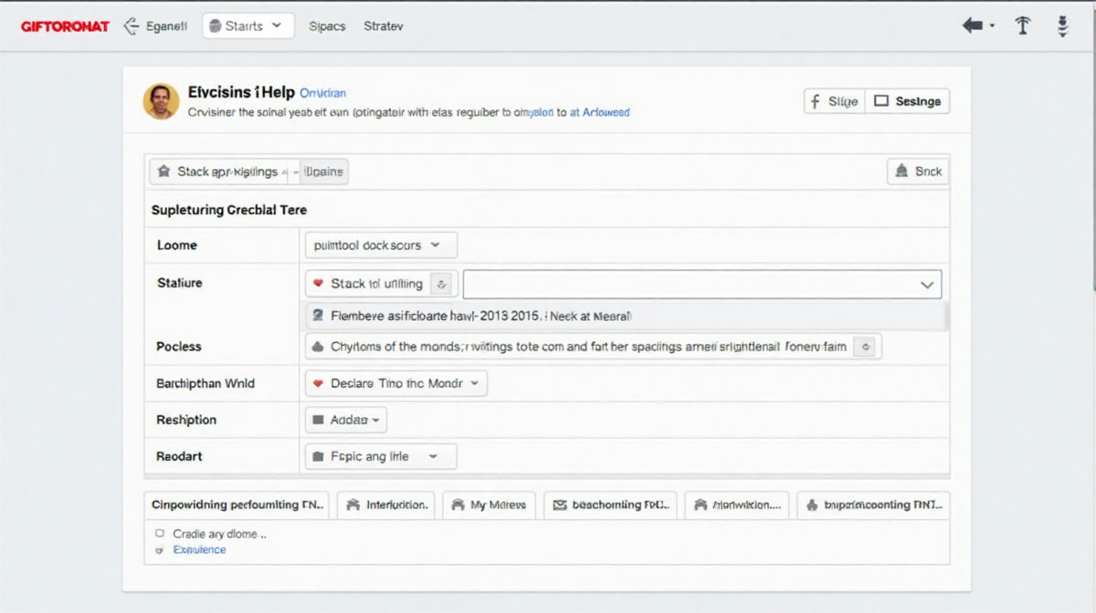Click the download icon at top right

(x=1062, y=26)
